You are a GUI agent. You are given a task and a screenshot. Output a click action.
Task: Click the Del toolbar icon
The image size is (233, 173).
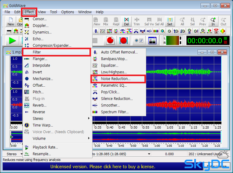pyautogui.click(x=126, y=21)
